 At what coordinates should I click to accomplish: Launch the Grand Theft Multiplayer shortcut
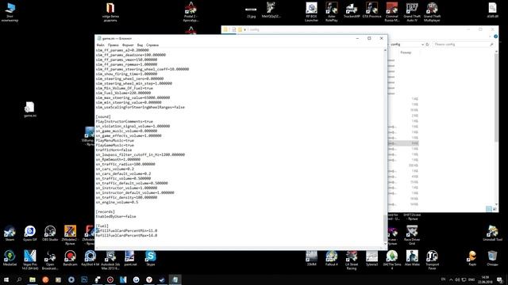[432, 12]
